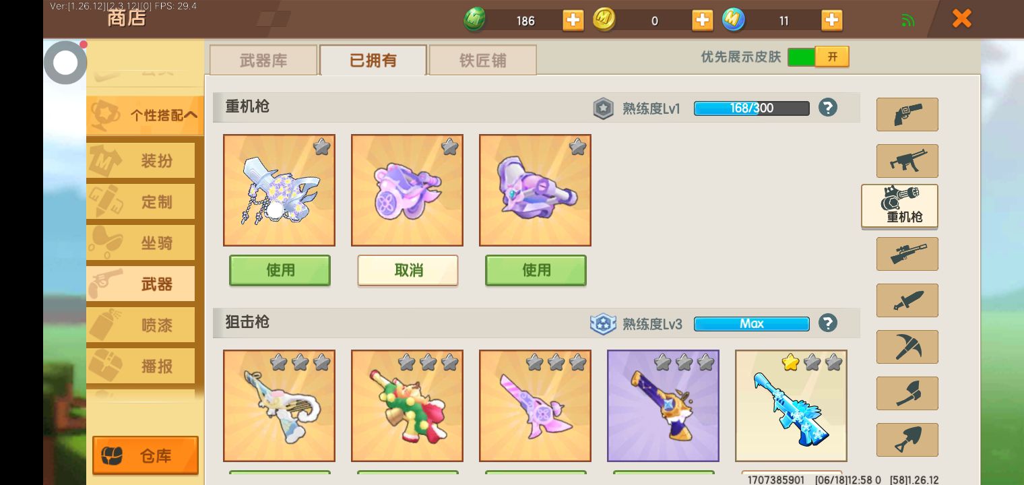1024x485 pixels.
Task: Switch to the 武器库 tab
Action: (263, 61)
